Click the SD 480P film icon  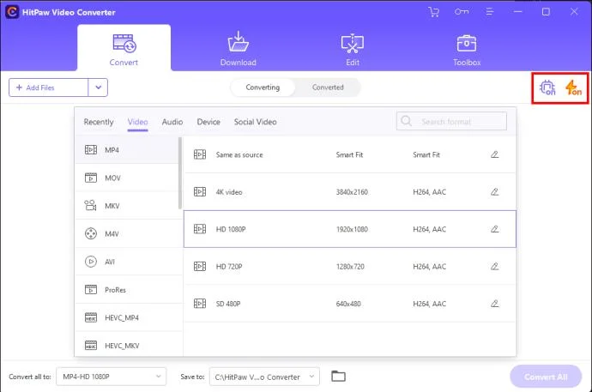[x=200, y=304]
